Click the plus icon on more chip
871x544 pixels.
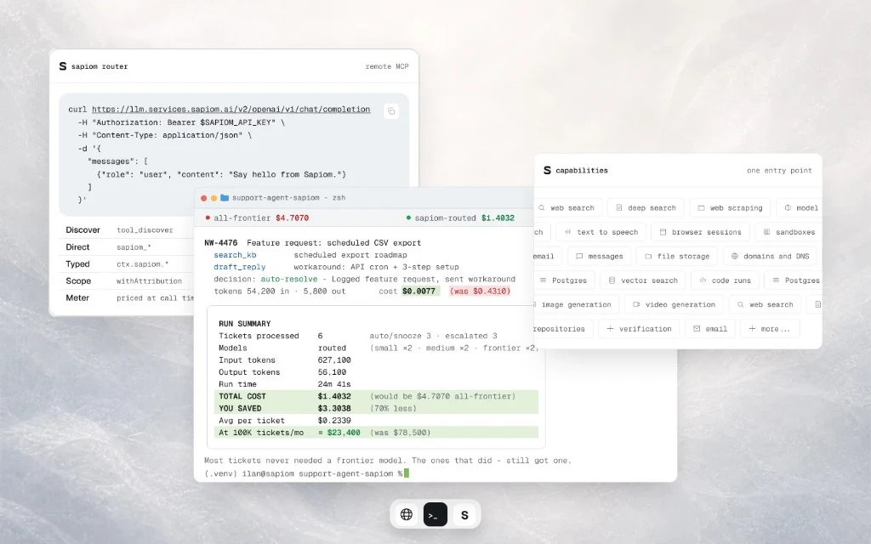coord(752,329)
